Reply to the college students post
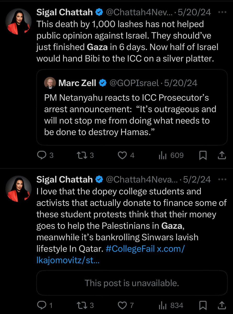Screen dimensions: 233x314 (41, 305)
